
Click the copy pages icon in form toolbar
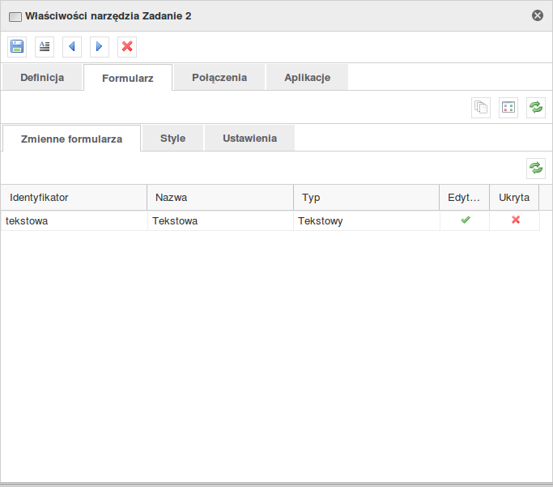pos(481,108)
